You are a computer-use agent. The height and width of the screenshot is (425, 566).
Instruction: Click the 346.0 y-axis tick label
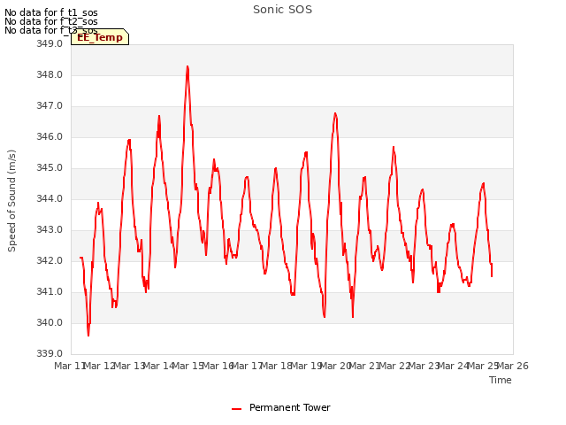(50, 136)
